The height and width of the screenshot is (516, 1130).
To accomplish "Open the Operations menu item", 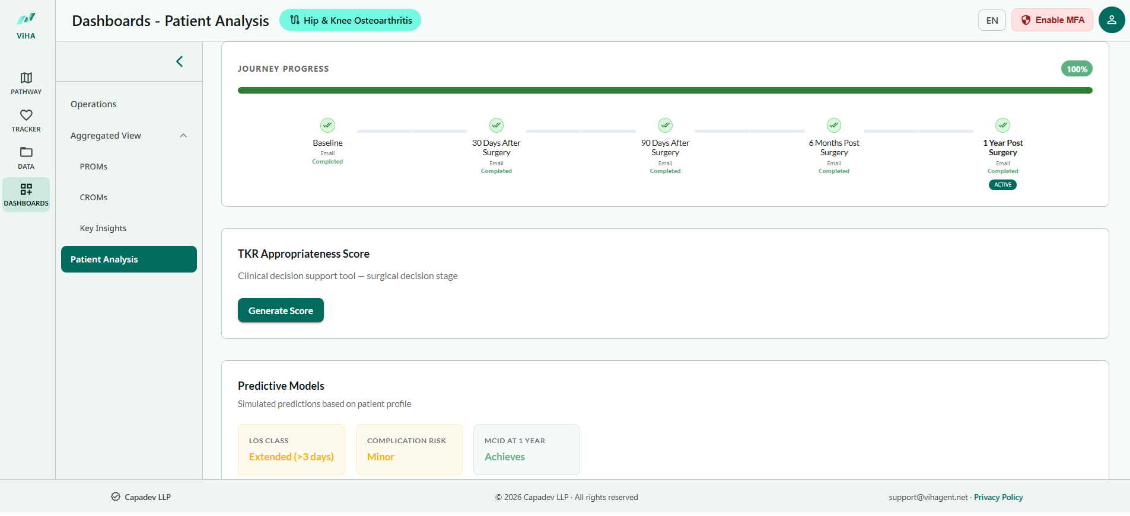I will (x=94, y=104).
